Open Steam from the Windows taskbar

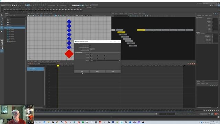point(61,122)
